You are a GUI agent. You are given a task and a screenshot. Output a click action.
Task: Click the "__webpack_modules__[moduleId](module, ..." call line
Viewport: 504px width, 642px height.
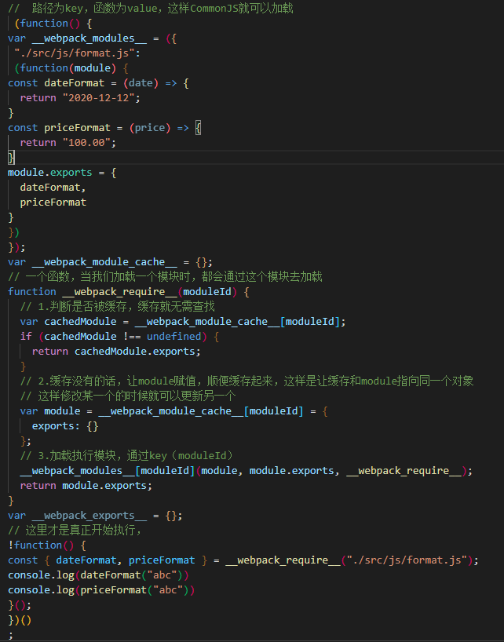pyautogui.click(x=246, y=471)
